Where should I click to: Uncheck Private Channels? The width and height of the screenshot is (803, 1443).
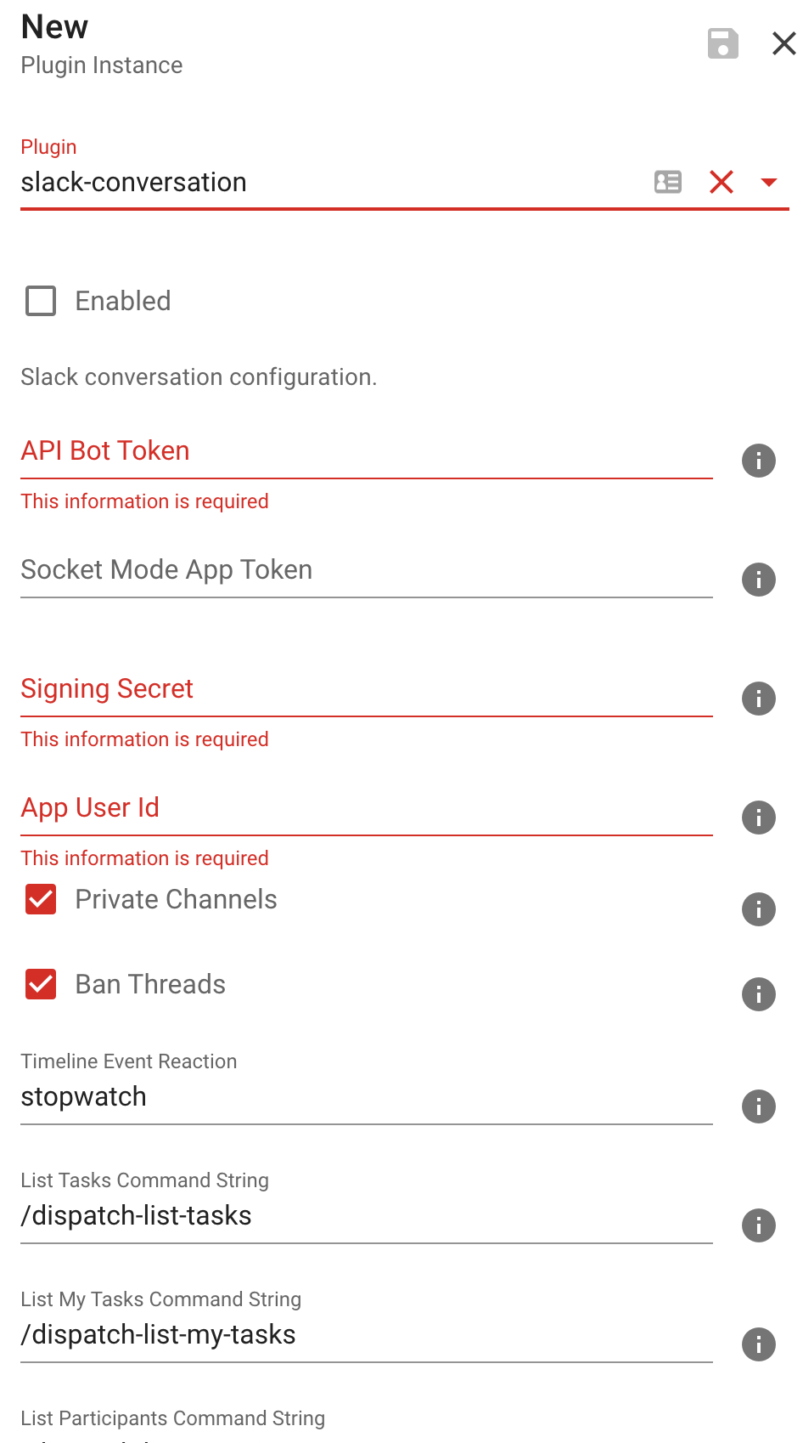40,899
